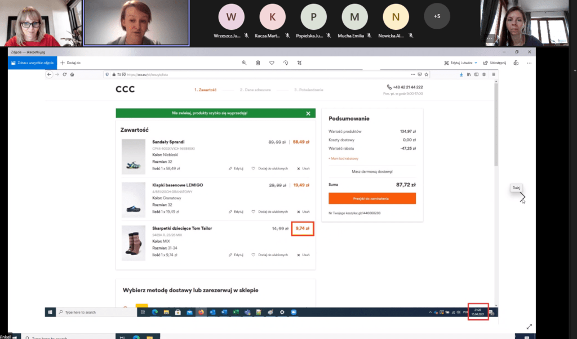Open the Klapki basenowe LEMIGO thumbnail
Image resolution: width=577 pixels, height=339 pixels.
[134, 200]
